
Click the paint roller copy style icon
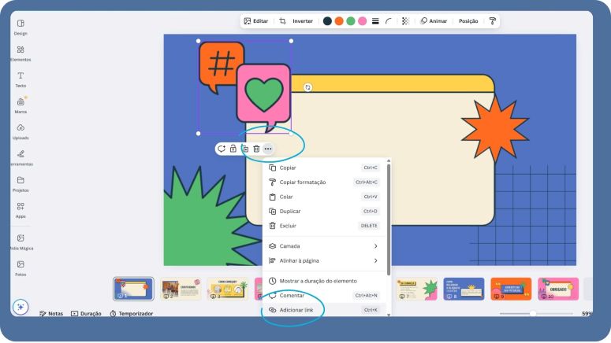pos(493,21)
